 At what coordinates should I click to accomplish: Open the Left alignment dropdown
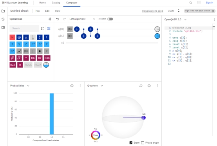tap(82, 19)
